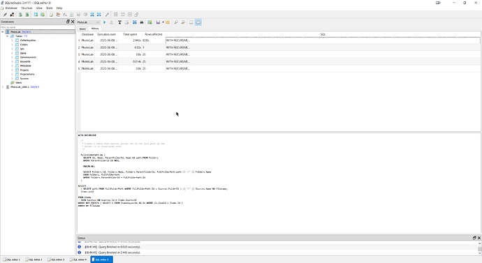Sort by the Execution date column header
Image resolution: width=482 pixels, height=263 pixels.
click(107, 34)
